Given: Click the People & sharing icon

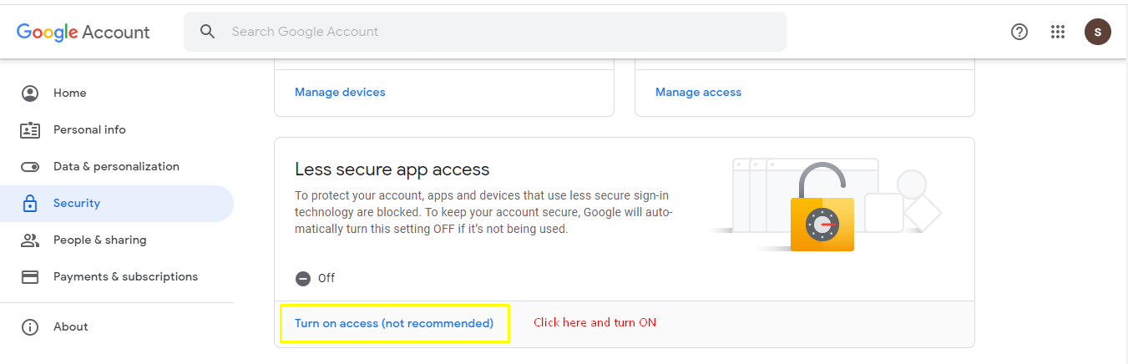Looking at the screenshot, I should pyautogui.click(x=30, y=240).
